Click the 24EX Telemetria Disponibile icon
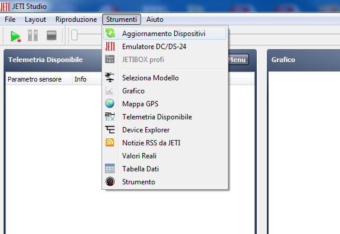 110,116
